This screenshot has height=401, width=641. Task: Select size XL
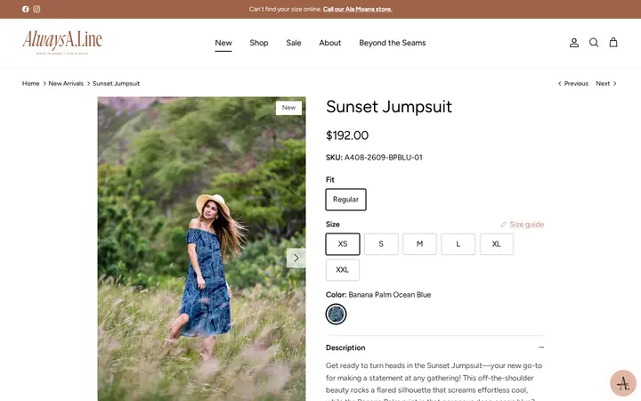click(x=496, y=244)
